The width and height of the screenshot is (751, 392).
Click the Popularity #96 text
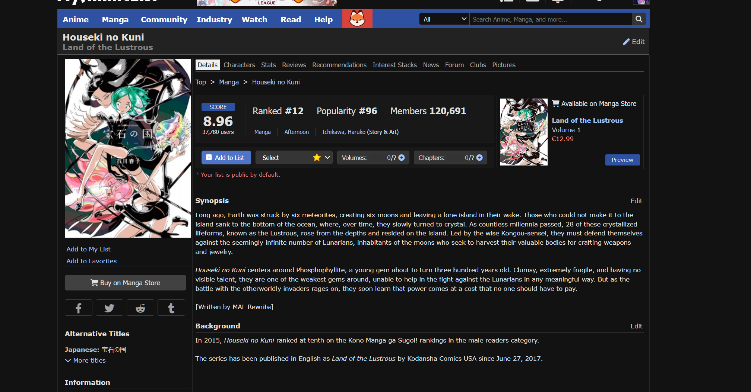(347, 111)
